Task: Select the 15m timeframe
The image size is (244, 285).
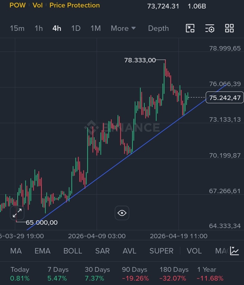Action: 17,28
